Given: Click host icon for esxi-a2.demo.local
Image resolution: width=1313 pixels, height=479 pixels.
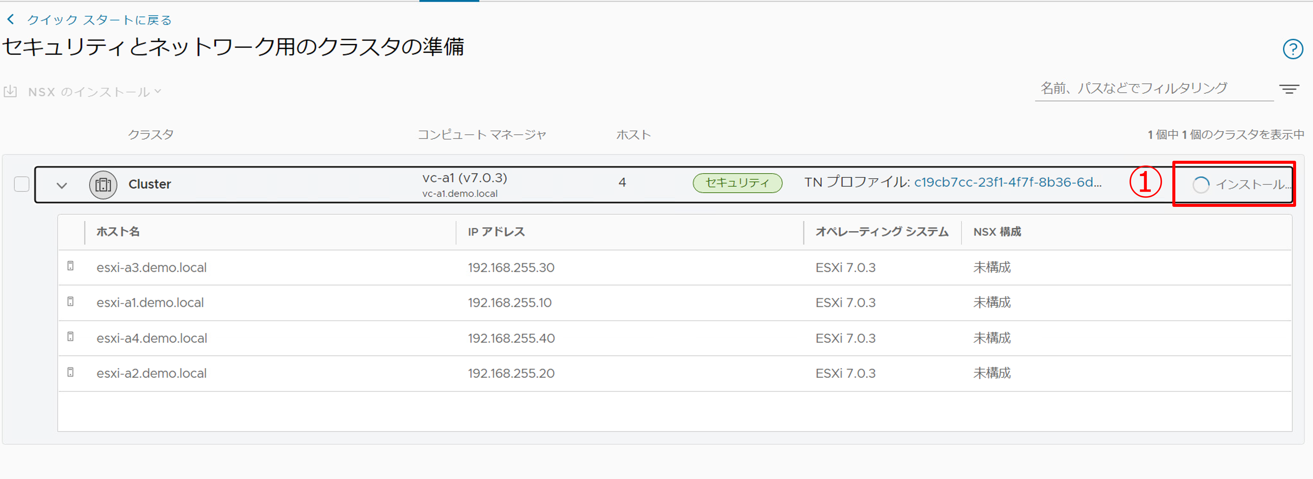Looking at the screenshot, I should coord(71,373).
